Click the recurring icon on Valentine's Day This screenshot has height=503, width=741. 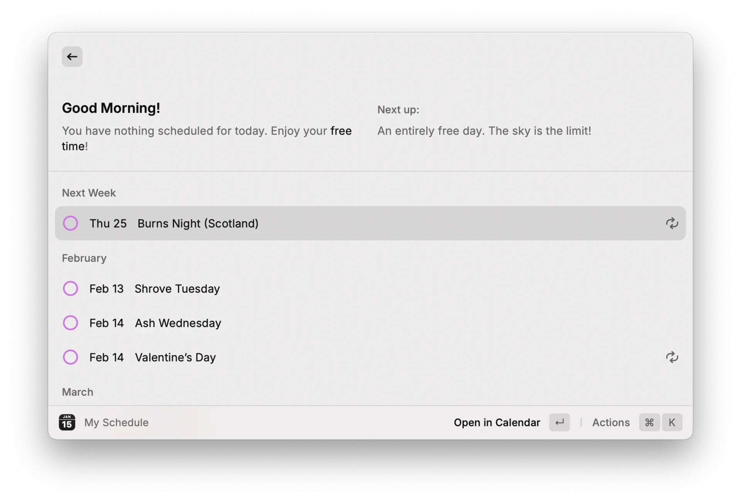coord(672,357)
